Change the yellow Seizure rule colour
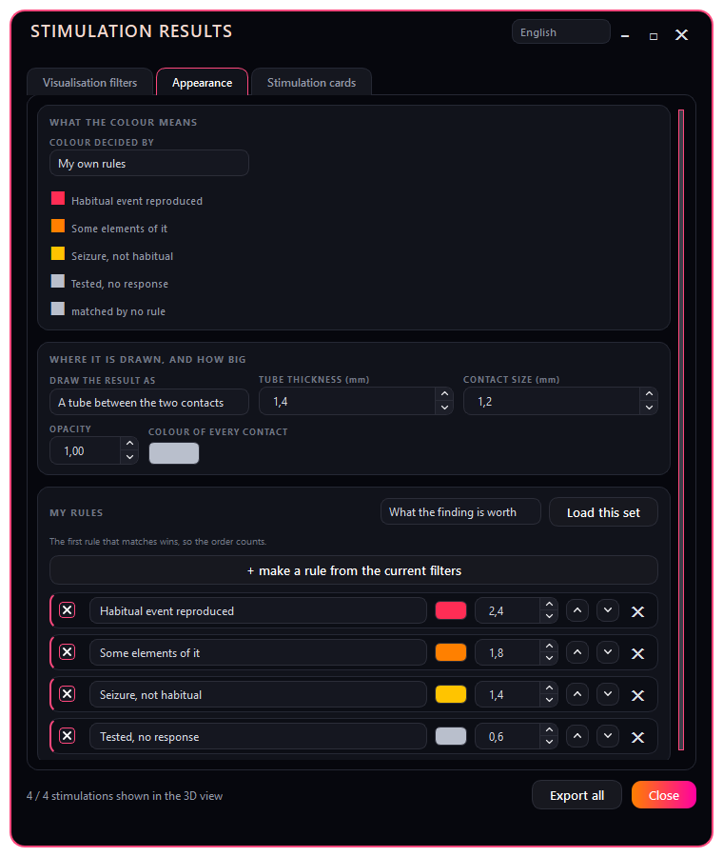This screenshot has width=723, height=857. (x=451, y=695)
